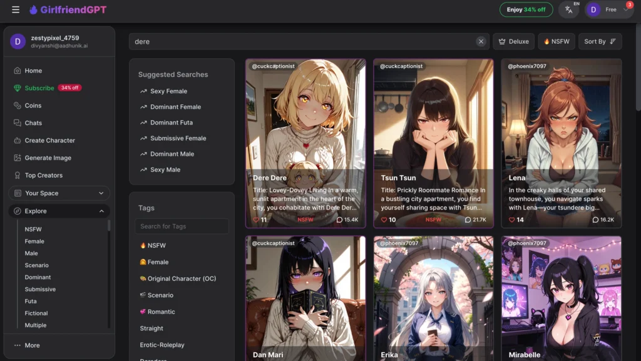
Task: Select Dominant under Explore
Action: coord(38,277)
